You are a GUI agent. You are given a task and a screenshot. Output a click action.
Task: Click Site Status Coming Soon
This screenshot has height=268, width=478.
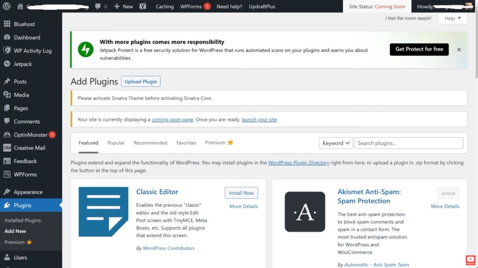click(x=377, y=7)
